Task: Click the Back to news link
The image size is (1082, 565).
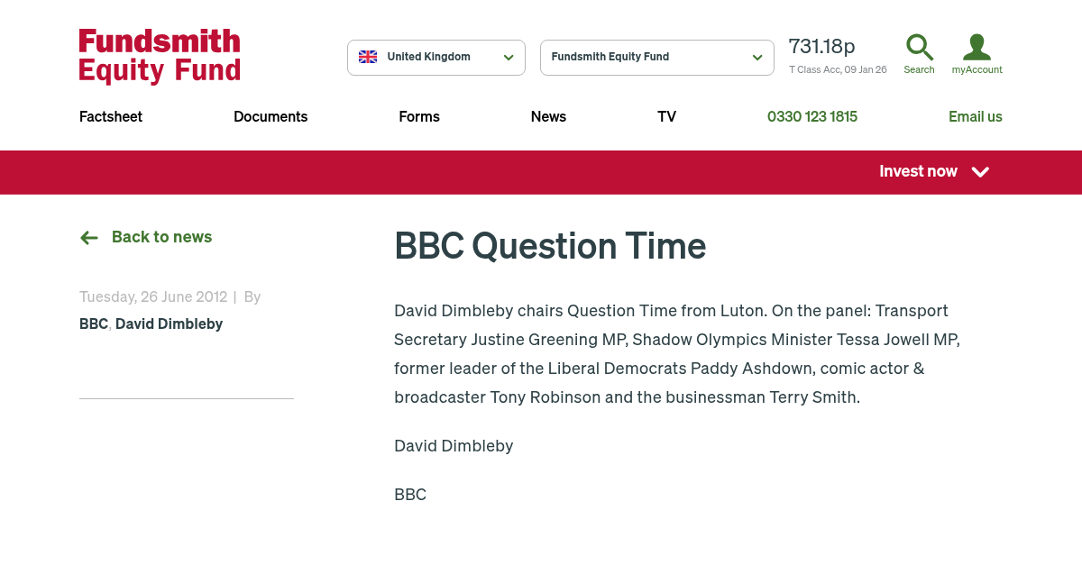Action: (x=161, y=237)
